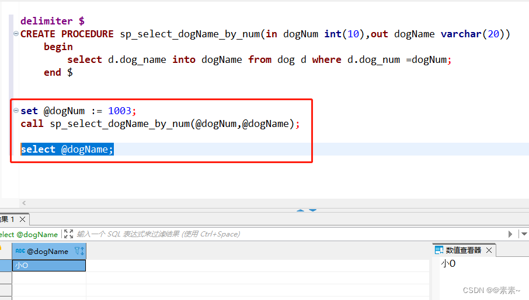529x300 pixels.
Task: Select the first row header in the results grid
Action: tap(6, 265)
